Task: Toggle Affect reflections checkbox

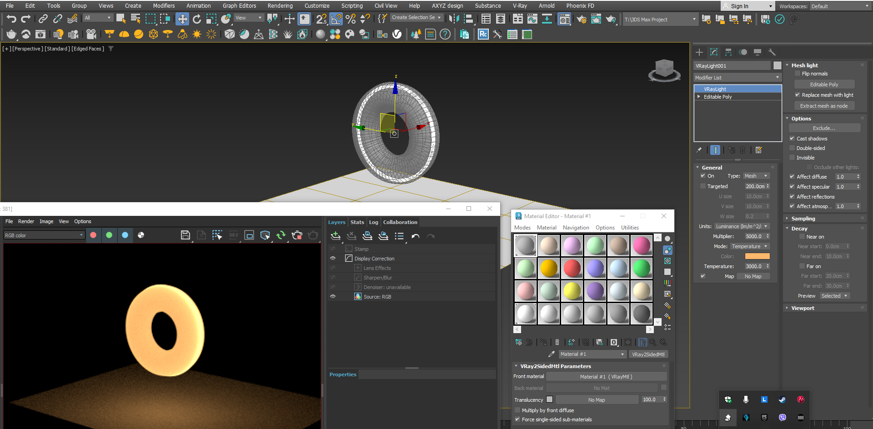Action: [x=792, y=197]
